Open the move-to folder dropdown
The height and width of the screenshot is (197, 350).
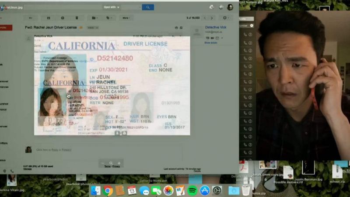[94, 18]
